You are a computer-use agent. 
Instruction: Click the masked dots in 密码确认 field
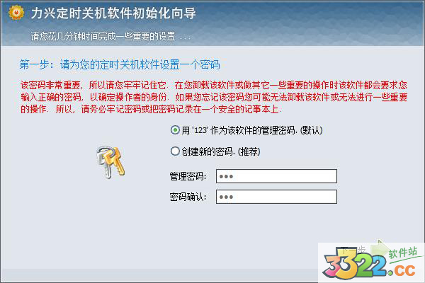[226, 197]
